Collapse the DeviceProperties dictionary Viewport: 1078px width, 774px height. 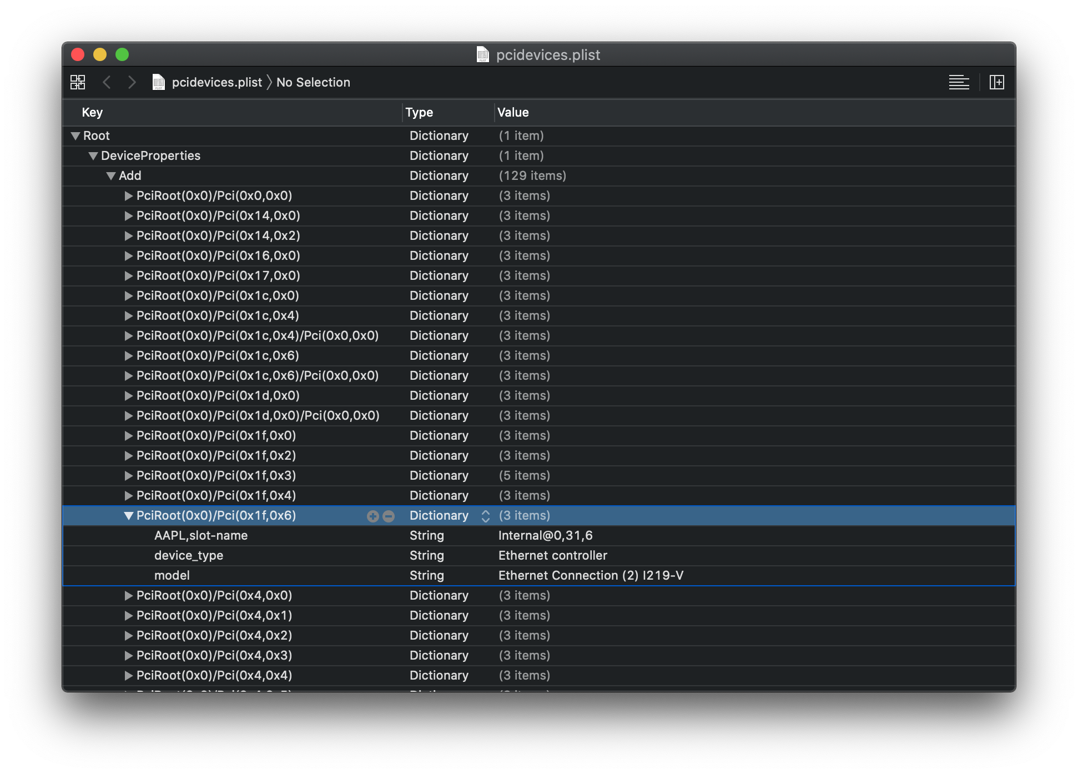click(93, 155)
